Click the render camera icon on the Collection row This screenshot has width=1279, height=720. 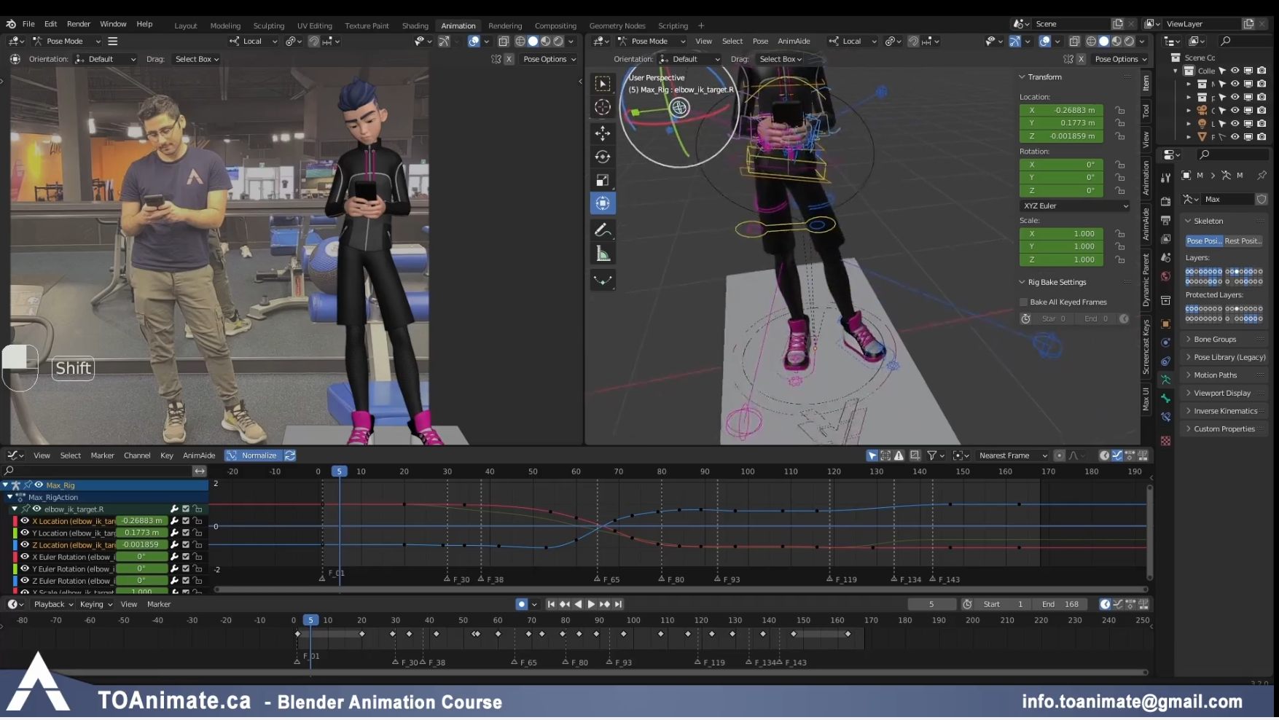(x=1262, y=71)
